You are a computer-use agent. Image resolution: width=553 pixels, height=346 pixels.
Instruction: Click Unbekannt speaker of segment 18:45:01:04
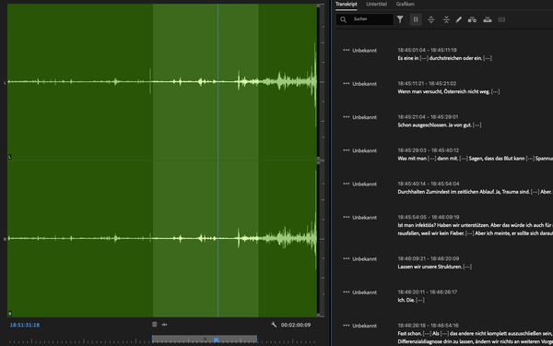364,51
